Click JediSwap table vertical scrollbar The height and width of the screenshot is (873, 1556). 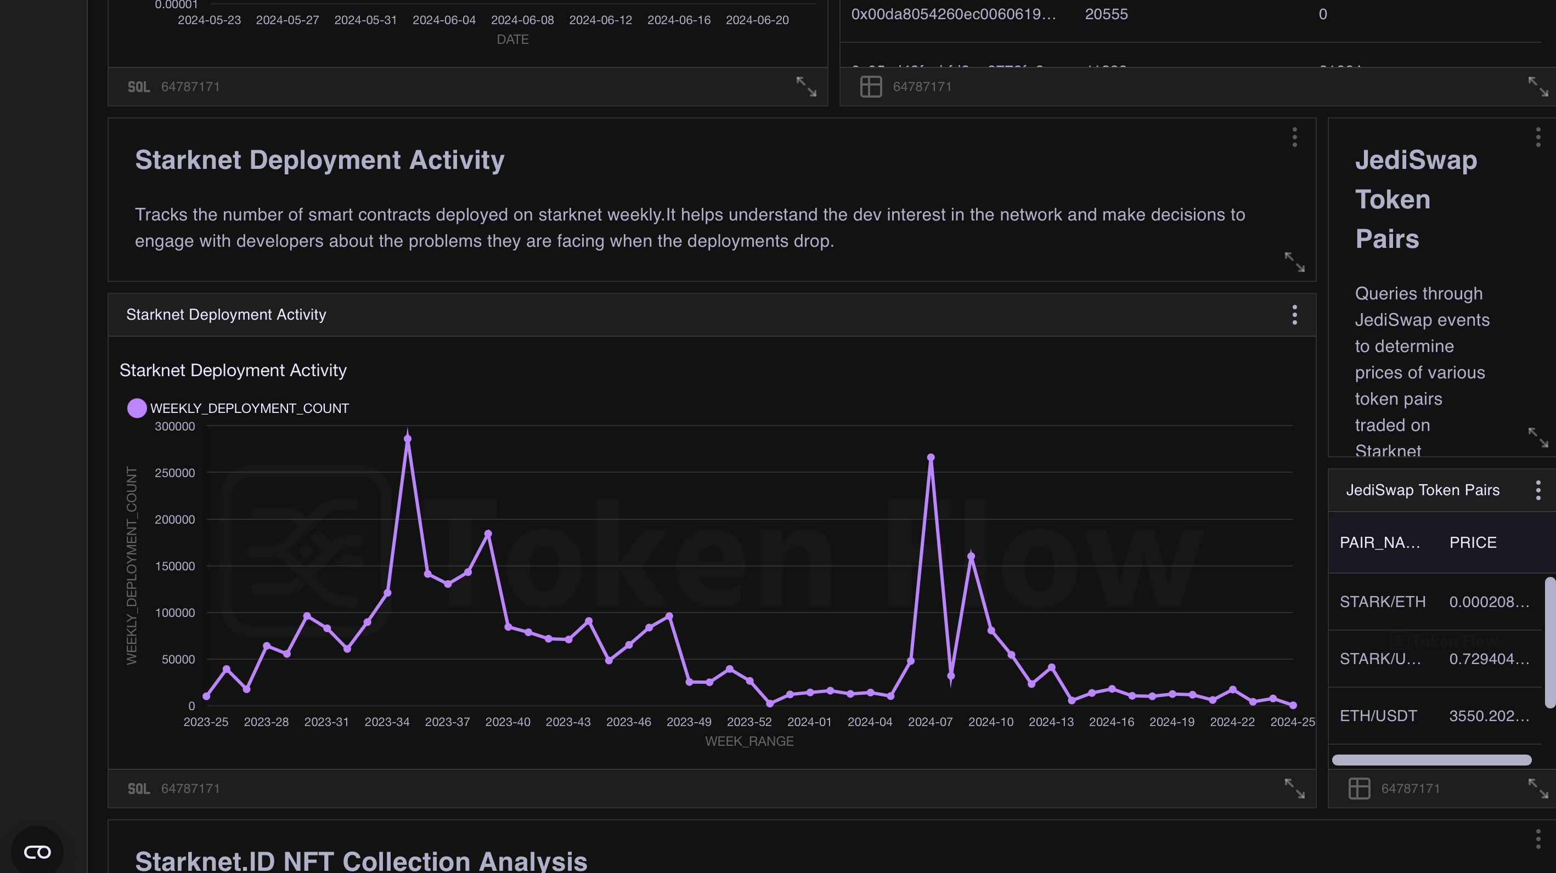click(1550, 642)
